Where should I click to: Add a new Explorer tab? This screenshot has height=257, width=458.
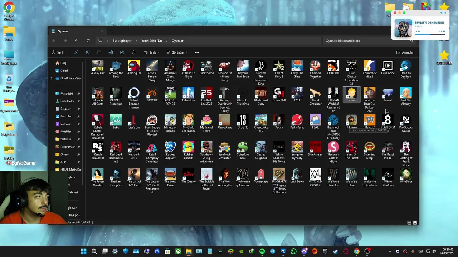tap(112, 31)
